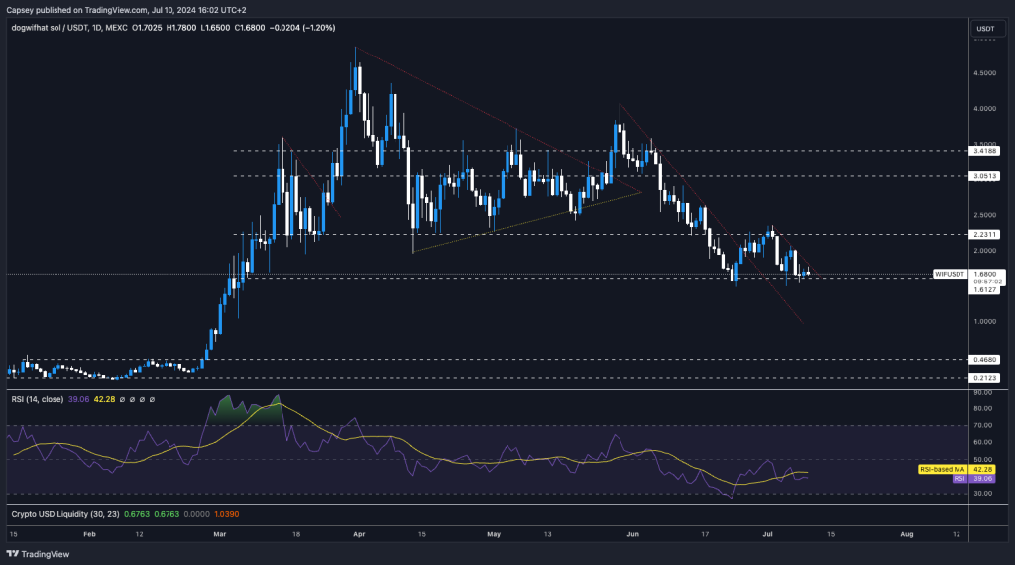
Task: Select the RSI (14, close) indicator title
Action: coord(38,400)
